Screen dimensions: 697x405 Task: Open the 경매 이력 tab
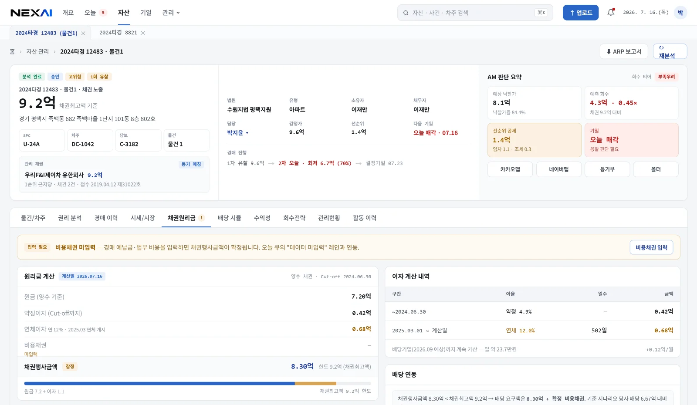[x=106, y=218]
